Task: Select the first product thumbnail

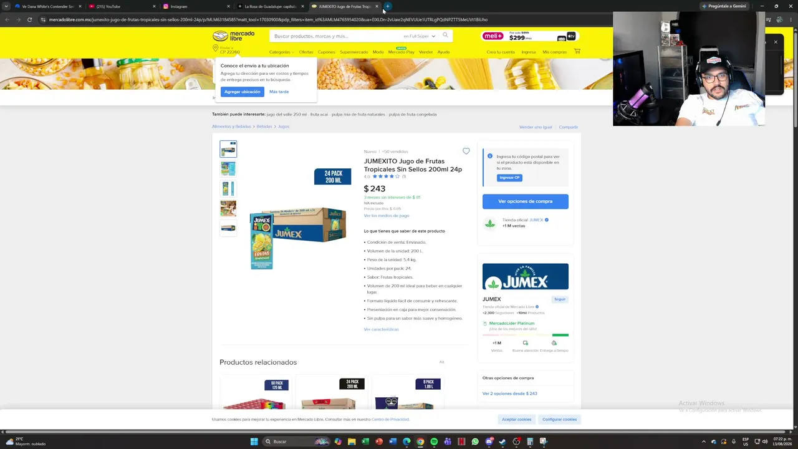Action: pos(228,148)
